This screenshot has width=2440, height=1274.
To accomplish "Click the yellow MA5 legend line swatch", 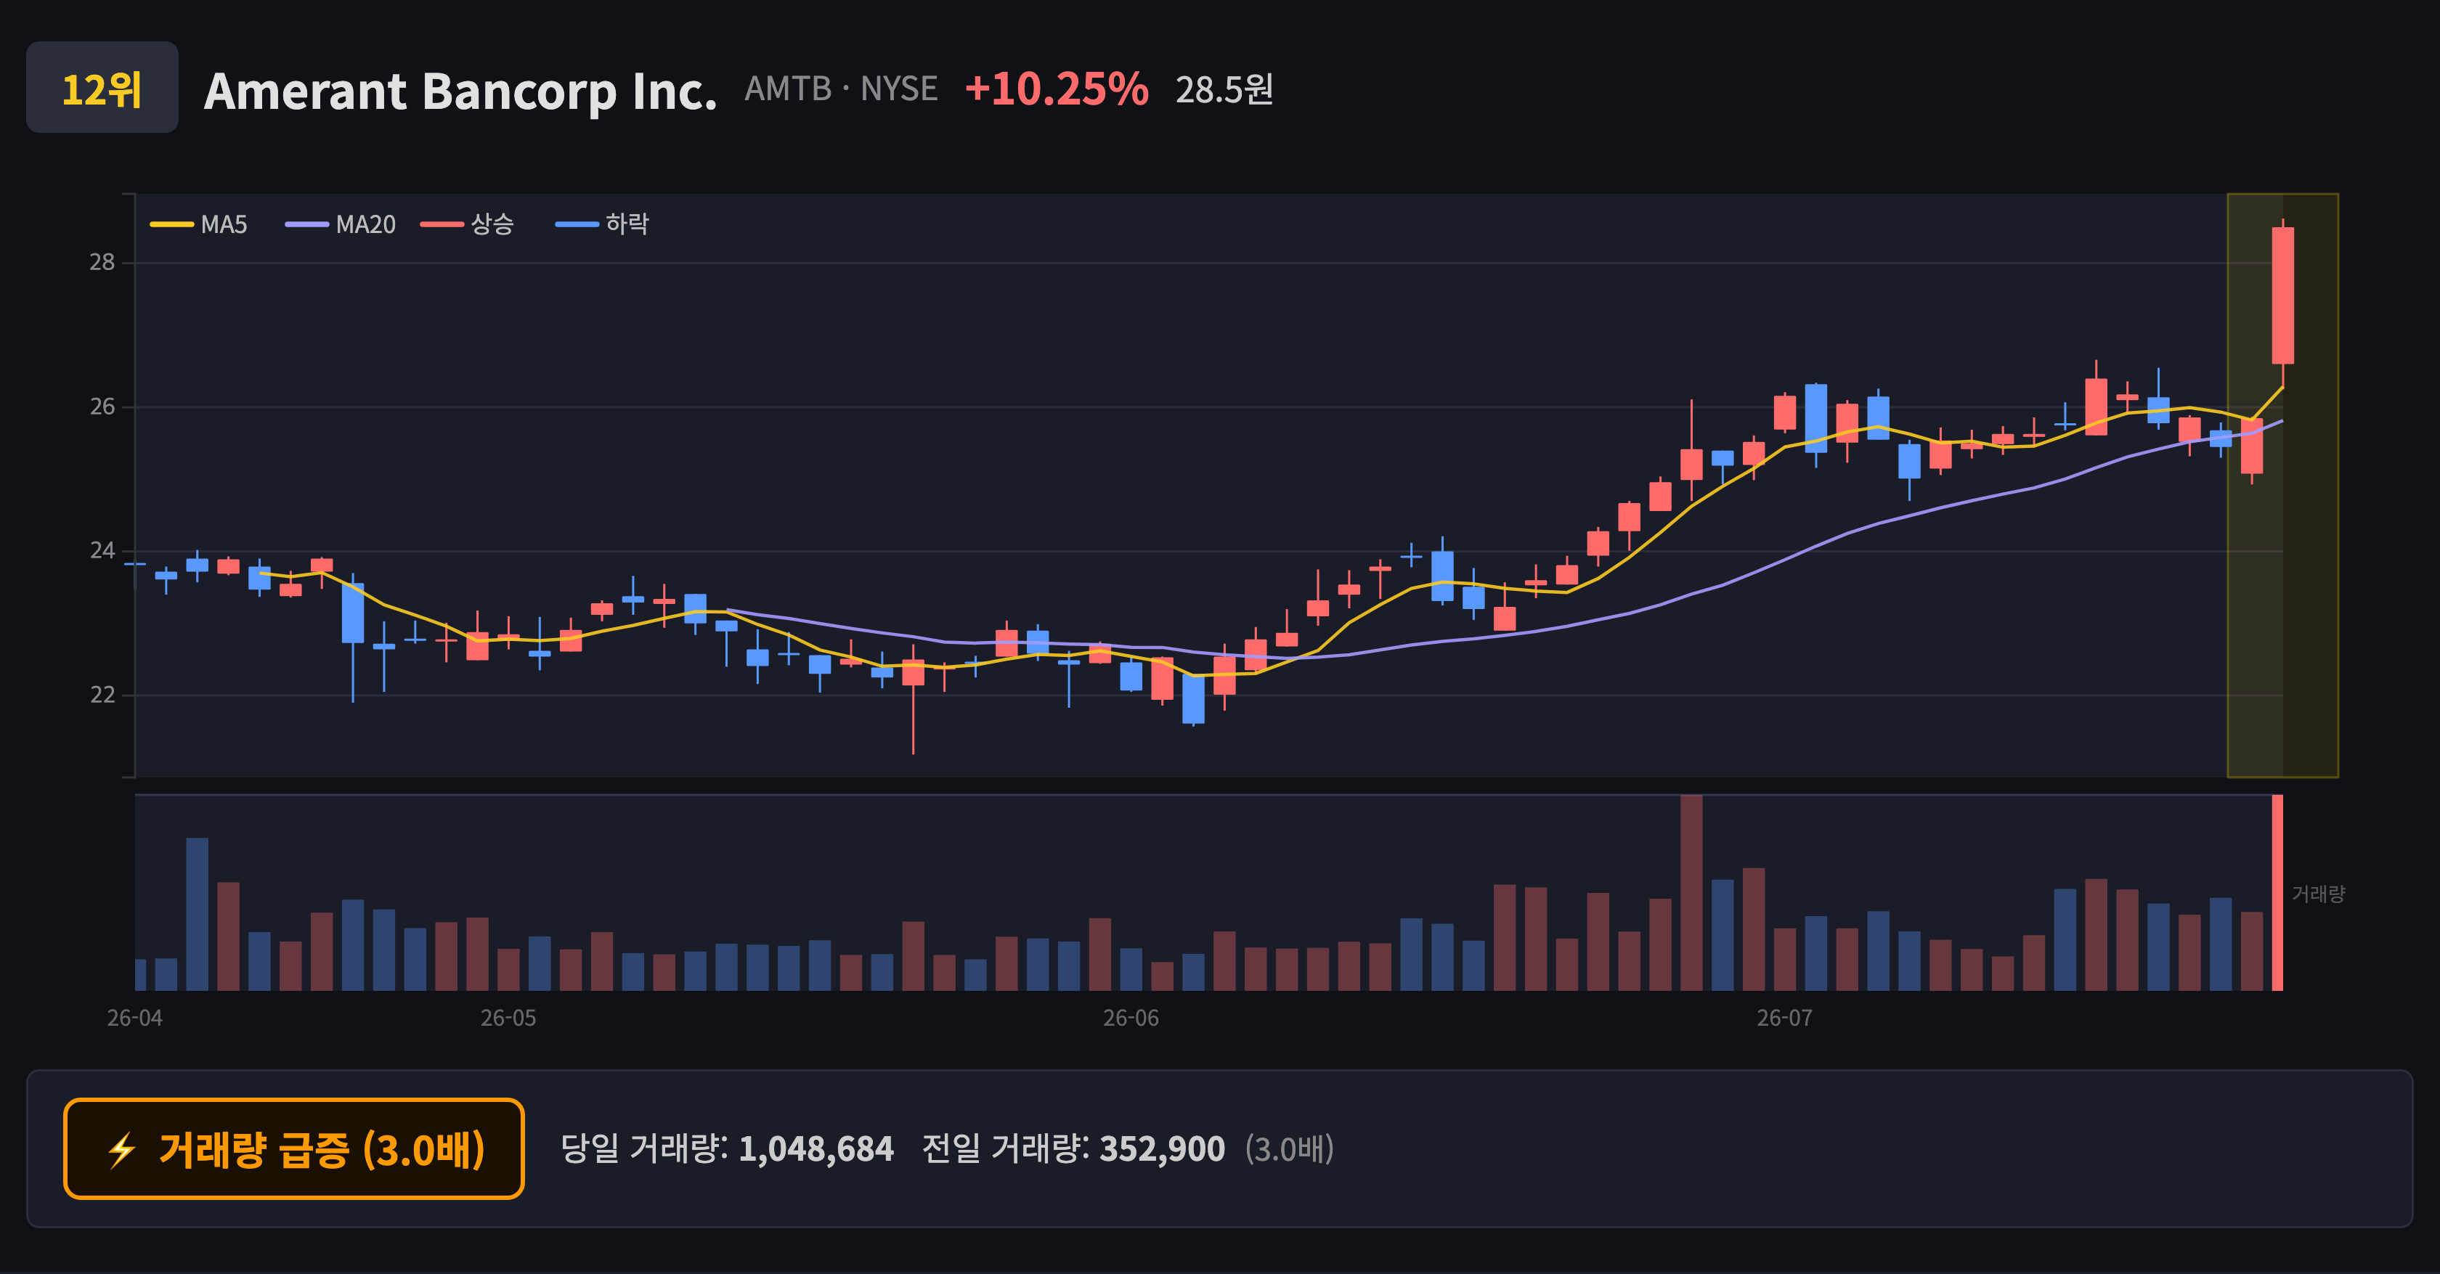I will point(171,224).
